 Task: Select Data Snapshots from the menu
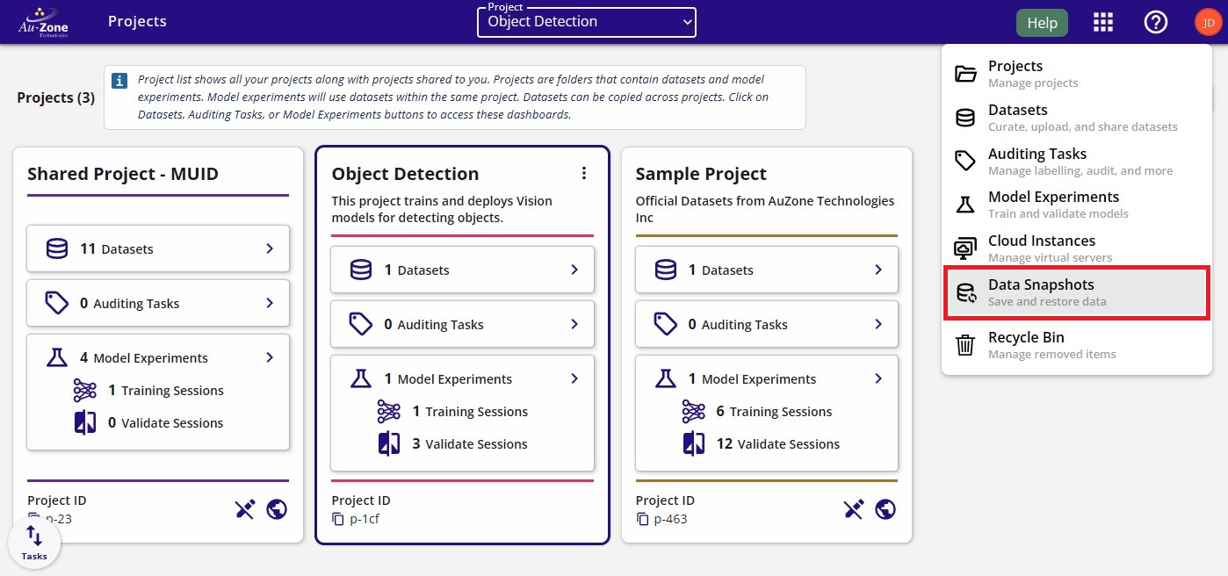click(1076, 292)
